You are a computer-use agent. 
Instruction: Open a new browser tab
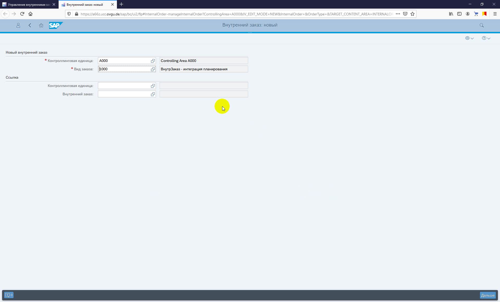[121, 4]
